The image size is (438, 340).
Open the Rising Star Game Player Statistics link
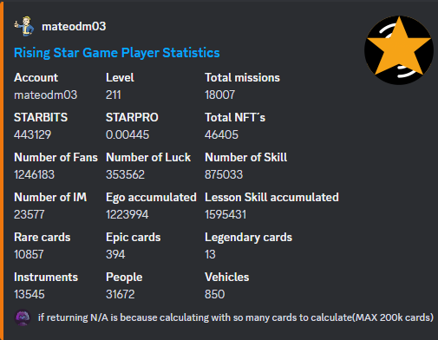pos(117,53)
